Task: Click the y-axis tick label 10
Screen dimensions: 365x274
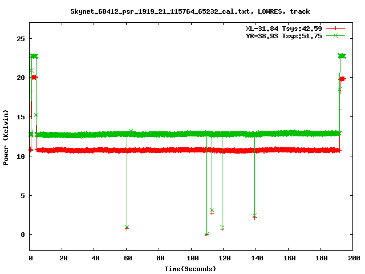Action: [x=21, y=156]
